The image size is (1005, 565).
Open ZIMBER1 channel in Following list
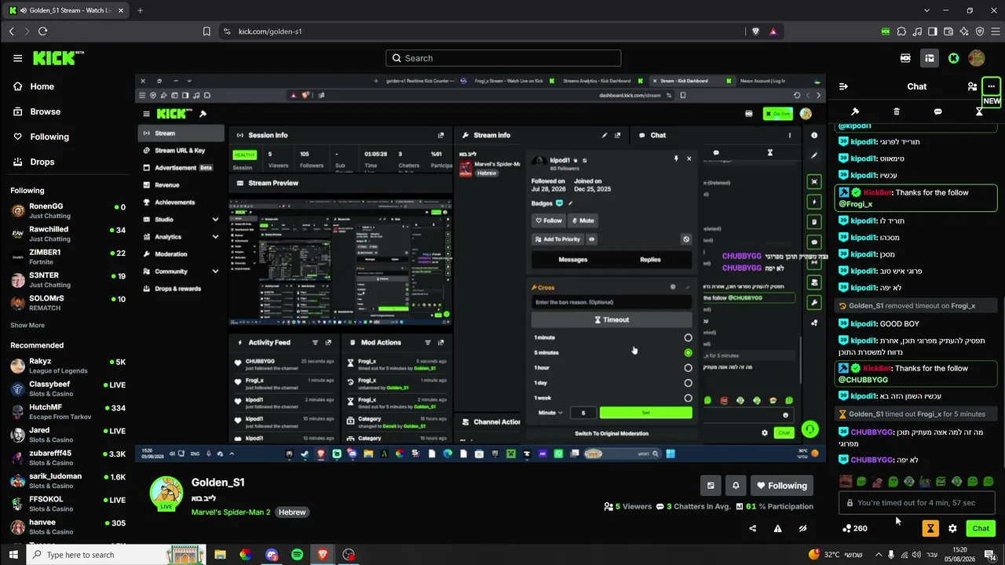tap(68, 257)
